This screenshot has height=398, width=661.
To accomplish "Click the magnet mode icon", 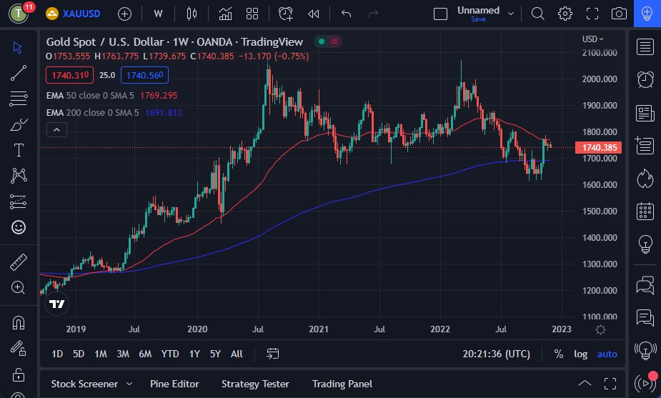I will coord(19,322).
